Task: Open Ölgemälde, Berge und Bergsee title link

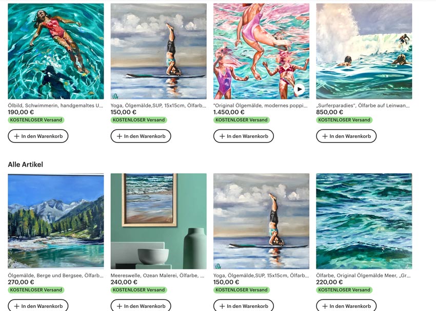Action: (55, 276)
